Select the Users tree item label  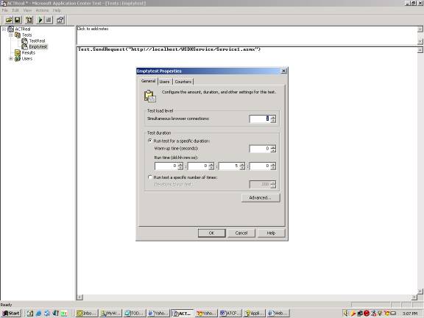pyautogui.click(x=27, y=58)
